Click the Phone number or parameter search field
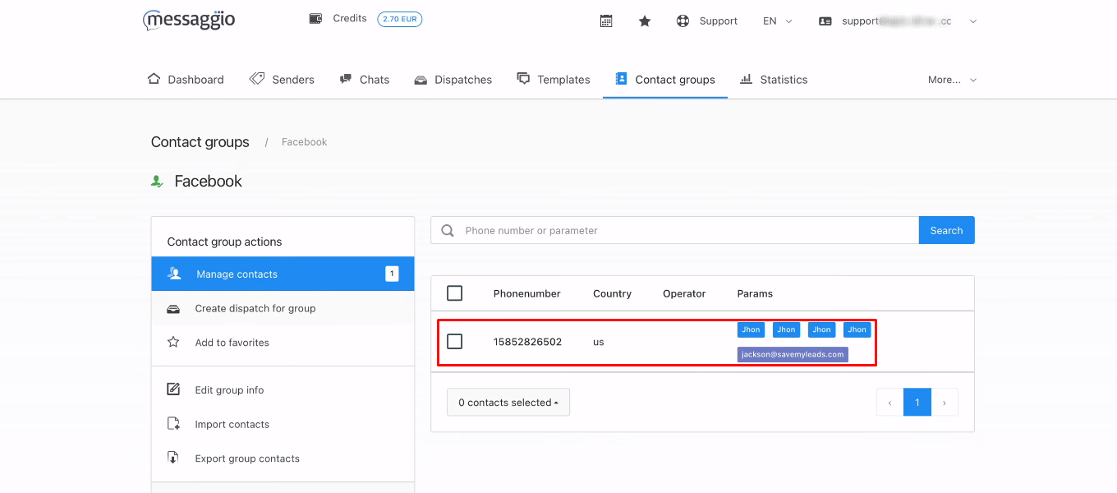Image resolution: width=1117 pixels, height=493 pixels. 674,231
